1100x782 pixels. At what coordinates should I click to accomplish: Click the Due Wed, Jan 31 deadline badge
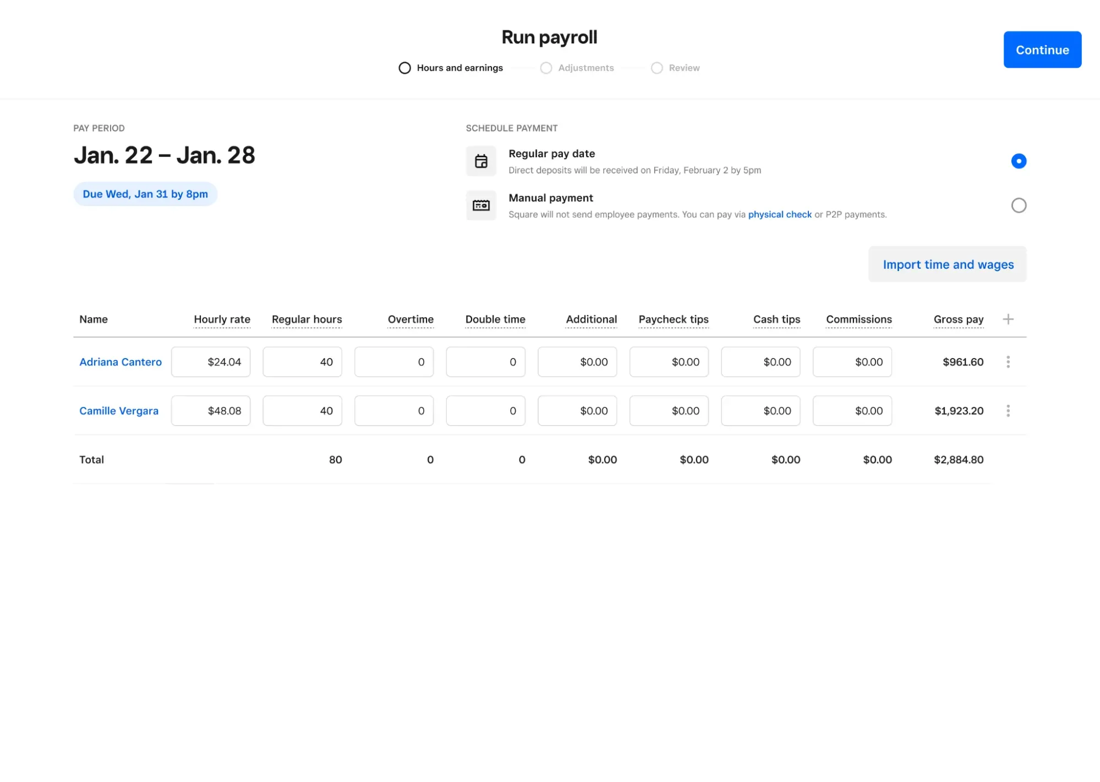tap(145, 194)
